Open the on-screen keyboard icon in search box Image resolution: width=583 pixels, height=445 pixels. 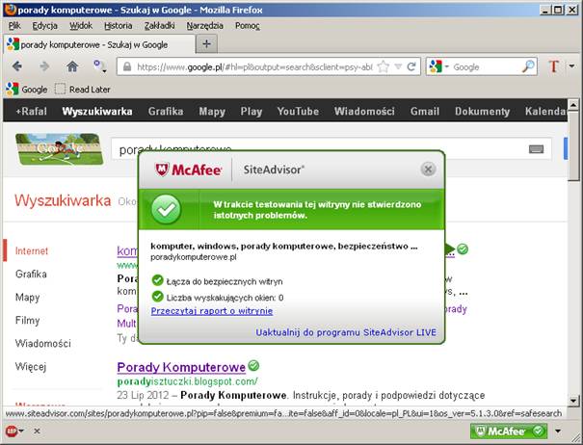[x=536, y=149]
